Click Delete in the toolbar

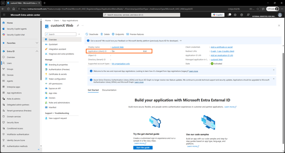[x=105, y=34]
